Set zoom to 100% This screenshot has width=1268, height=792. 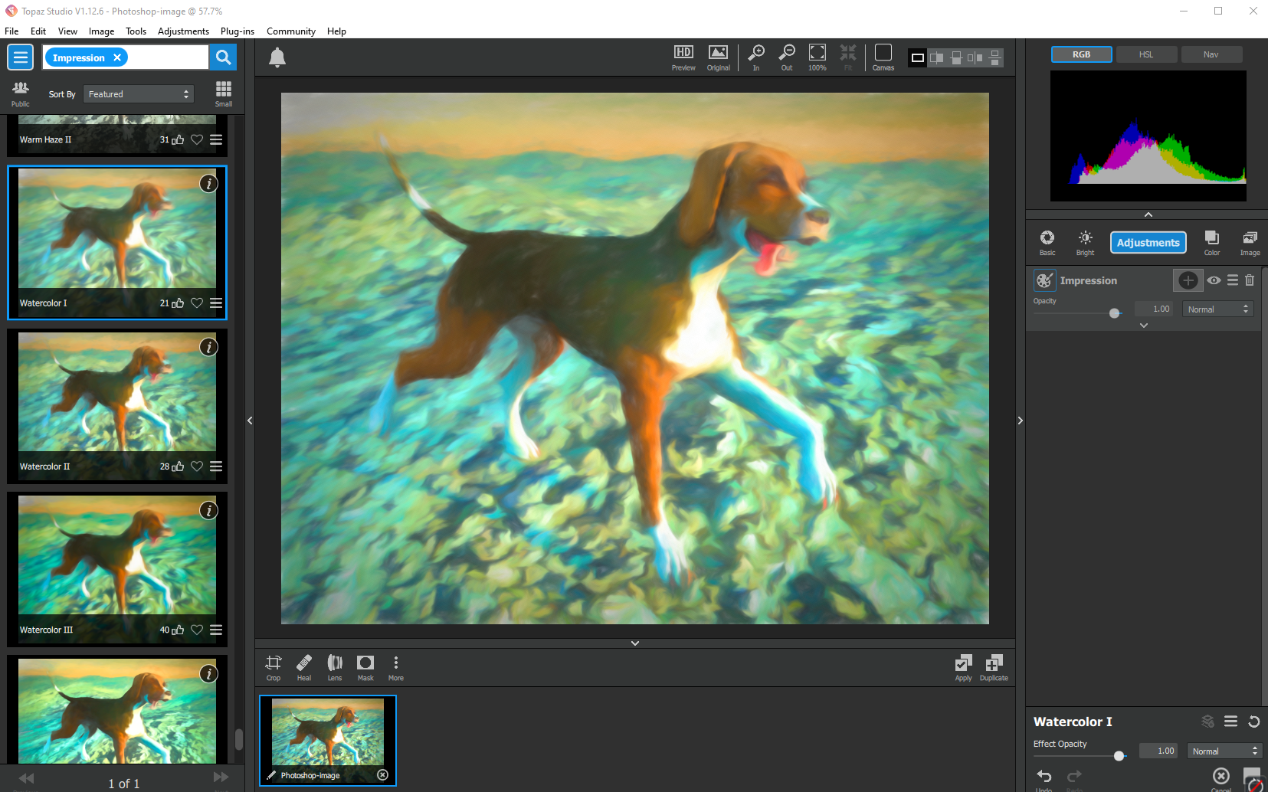click(817, 57)
